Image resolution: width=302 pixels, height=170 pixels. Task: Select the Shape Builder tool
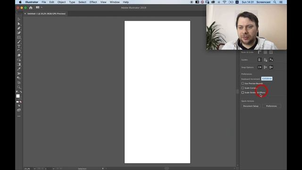point(19,60)
